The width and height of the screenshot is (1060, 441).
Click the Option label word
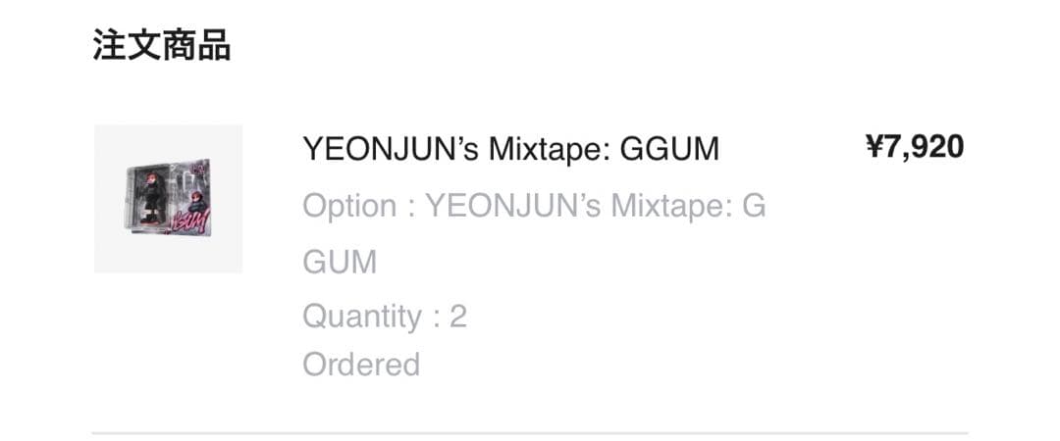(349, 206)
